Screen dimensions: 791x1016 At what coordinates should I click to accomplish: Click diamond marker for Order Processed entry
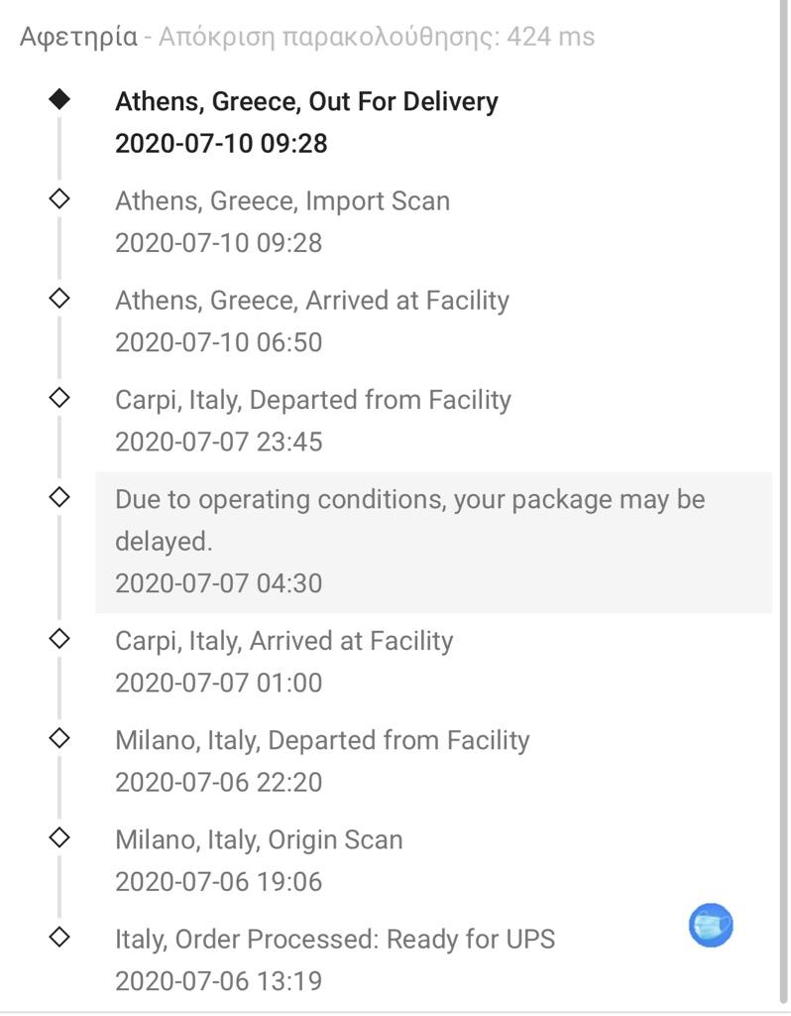tap(59, 936)
